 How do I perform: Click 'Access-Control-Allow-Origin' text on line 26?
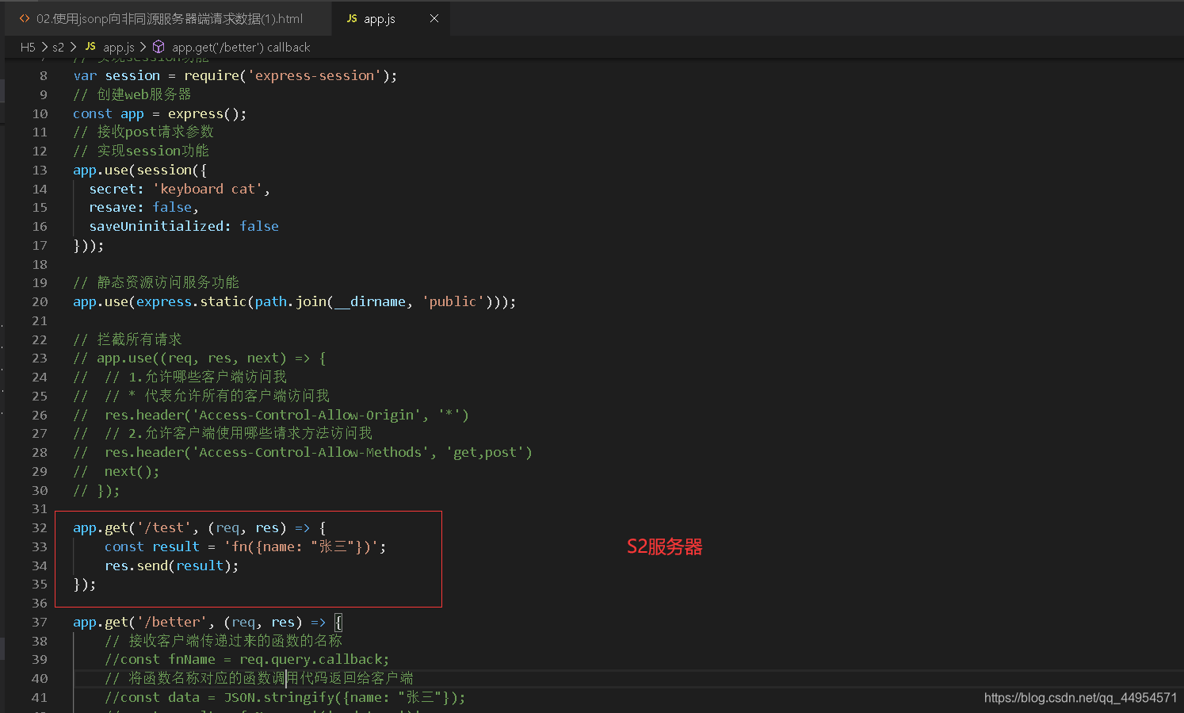tap(307, 415)
